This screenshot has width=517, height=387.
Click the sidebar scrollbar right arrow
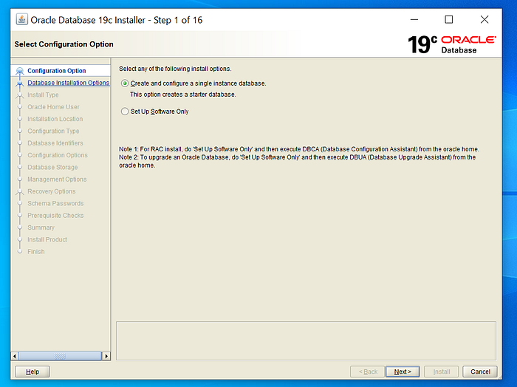106,356
